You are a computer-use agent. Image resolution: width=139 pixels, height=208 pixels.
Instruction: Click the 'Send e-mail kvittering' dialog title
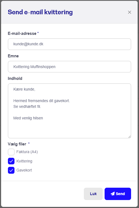(x=40, y=12)
